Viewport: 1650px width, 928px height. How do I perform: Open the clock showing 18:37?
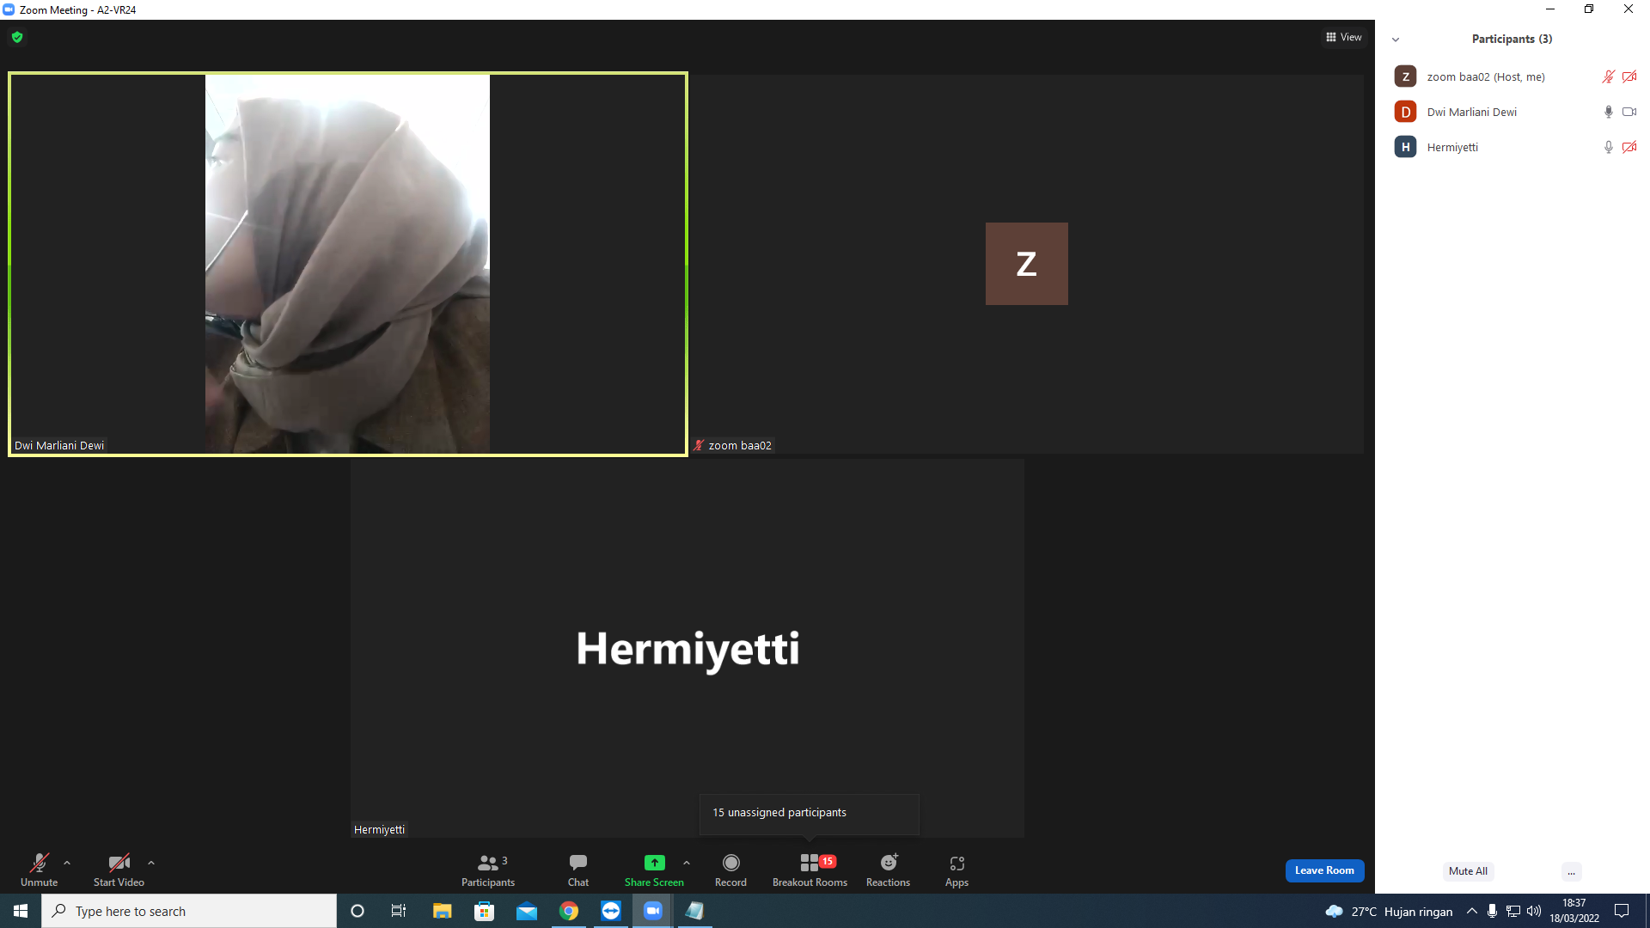pos(1574,911)
